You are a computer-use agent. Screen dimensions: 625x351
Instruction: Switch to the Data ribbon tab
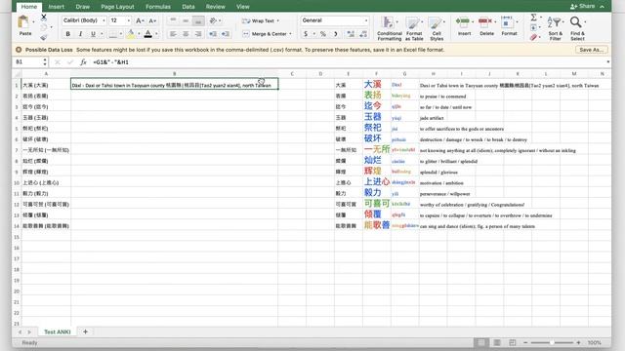(x=188, y=7)
